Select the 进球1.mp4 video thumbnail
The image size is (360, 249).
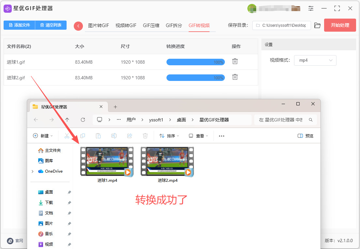click(107, 162)
